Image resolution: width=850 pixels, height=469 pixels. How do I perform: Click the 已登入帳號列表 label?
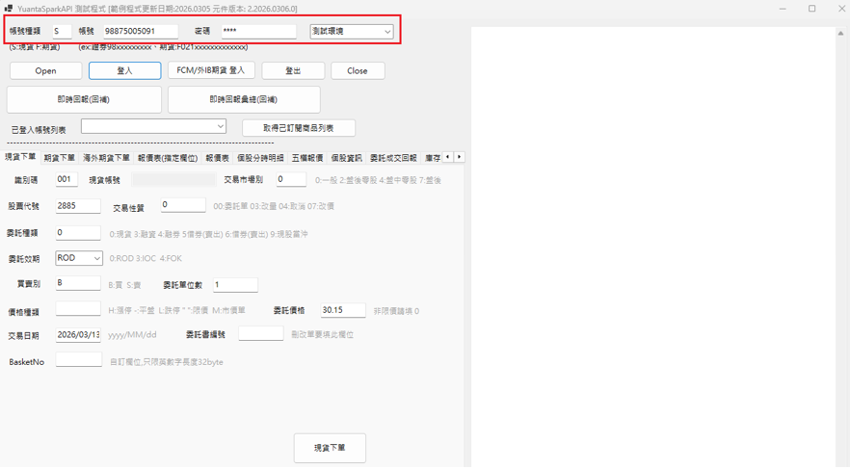(39, 130)
